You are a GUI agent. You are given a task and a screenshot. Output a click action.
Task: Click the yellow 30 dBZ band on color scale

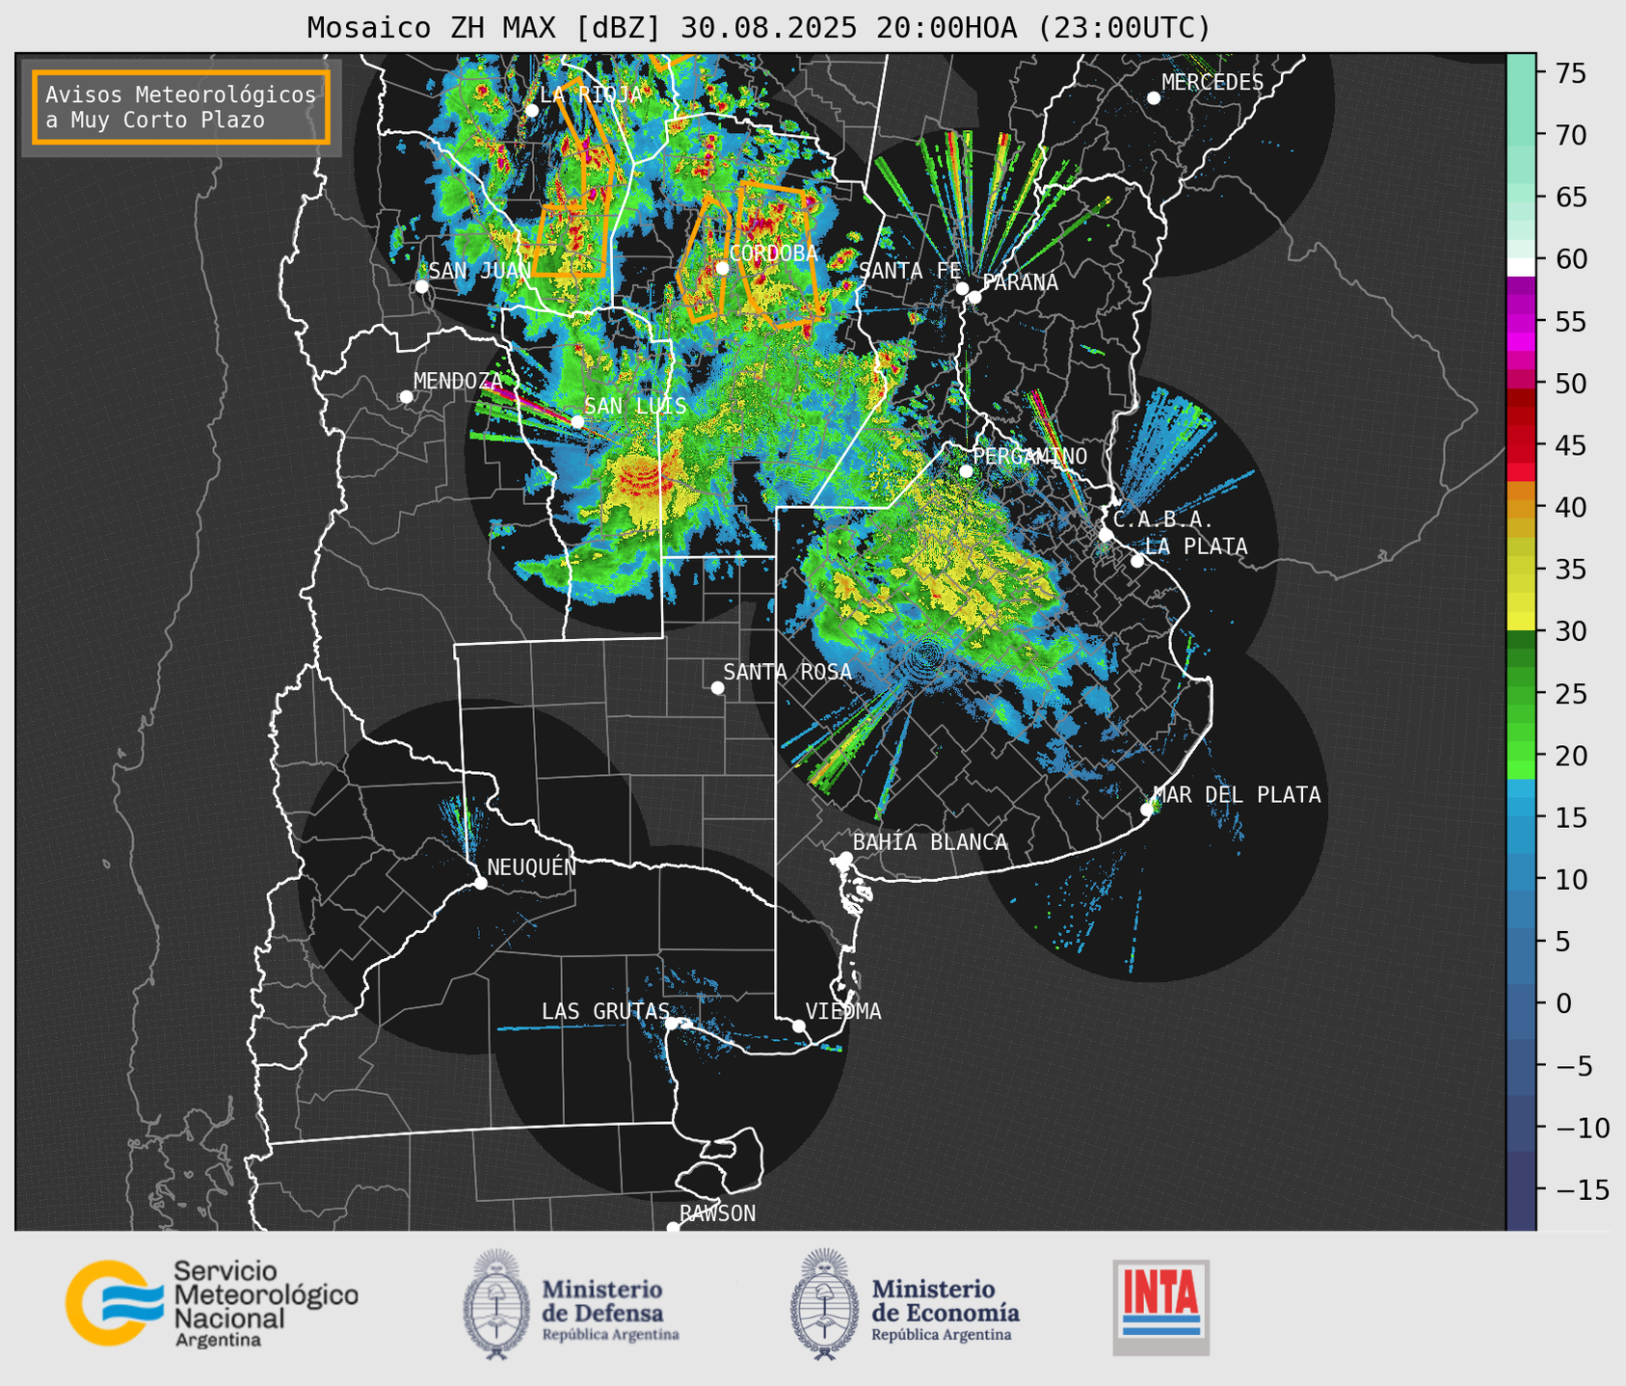[1521, 623]
